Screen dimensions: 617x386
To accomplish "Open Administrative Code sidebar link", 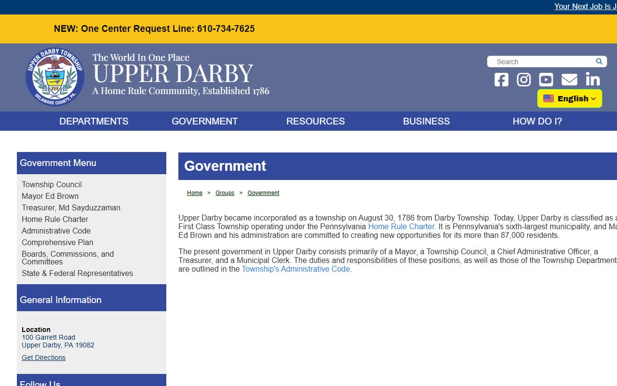I will pyautogui.click(x=56, y=231).
